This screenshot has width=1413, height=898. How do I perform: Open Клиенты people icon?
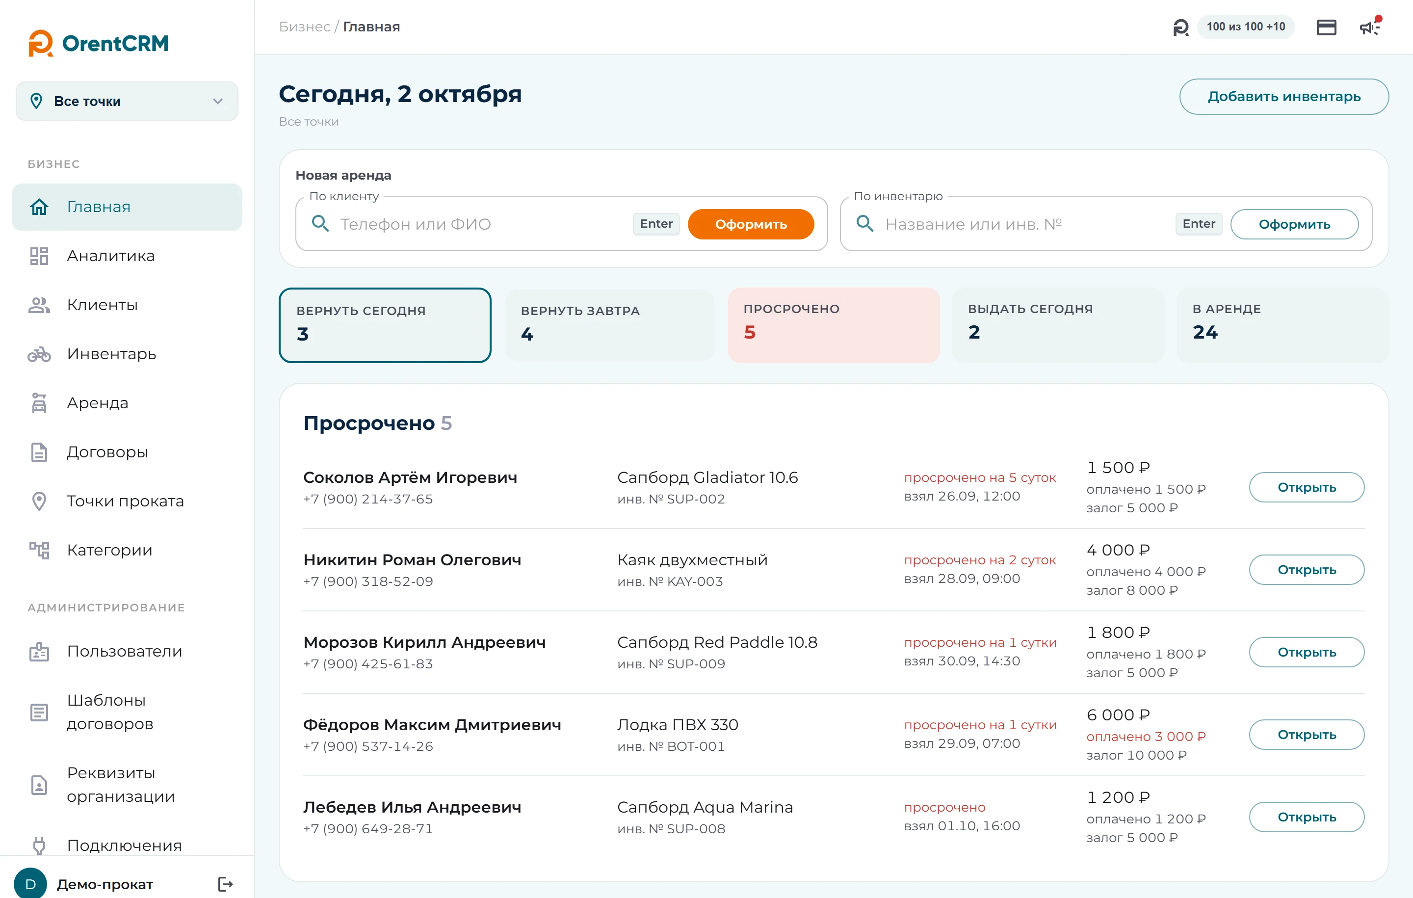click(x=39, y=305)
